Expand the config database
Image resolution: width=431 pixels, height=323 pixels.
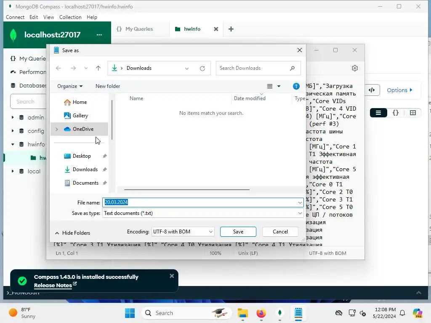13,131
